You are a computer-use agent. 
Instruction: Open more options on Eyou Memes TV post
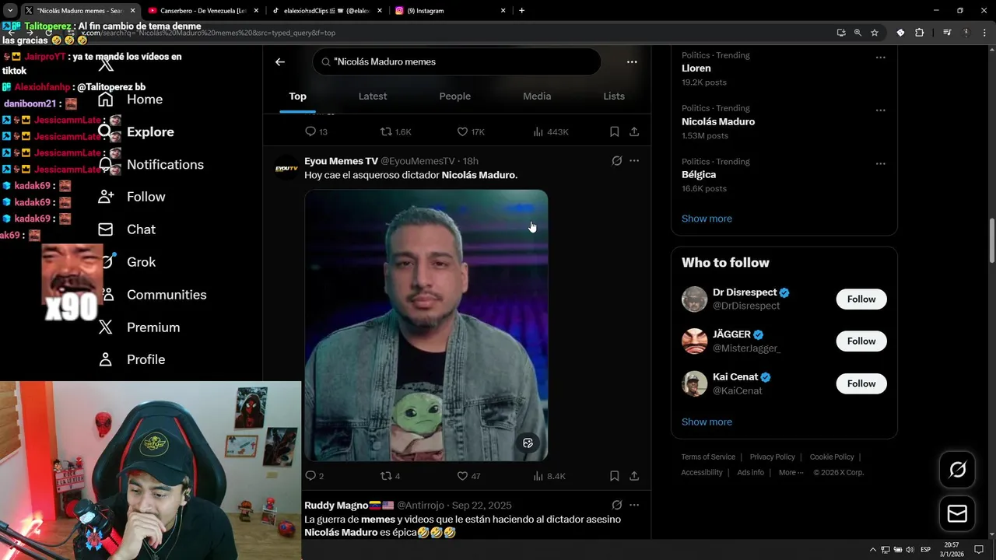[x=634, y=161]
